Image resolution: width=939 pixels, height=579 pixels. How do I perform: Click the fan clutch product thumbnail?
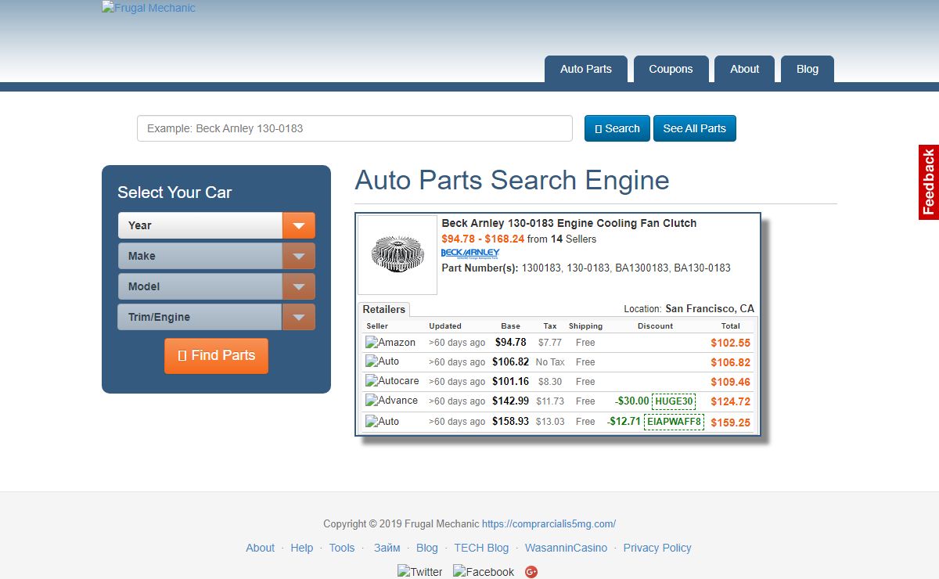pos(398,255)
